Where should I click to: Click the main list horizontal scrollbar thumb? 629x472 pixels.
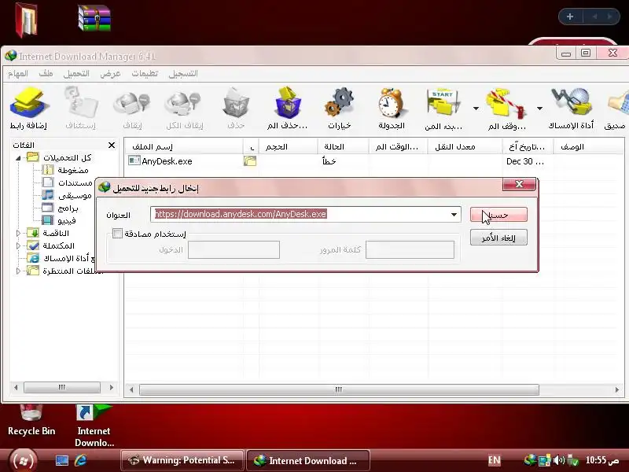339,389
